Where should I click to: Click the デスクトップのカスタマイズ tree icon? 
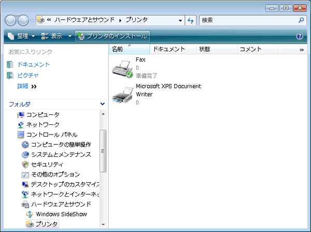click(x=25, y=184)
